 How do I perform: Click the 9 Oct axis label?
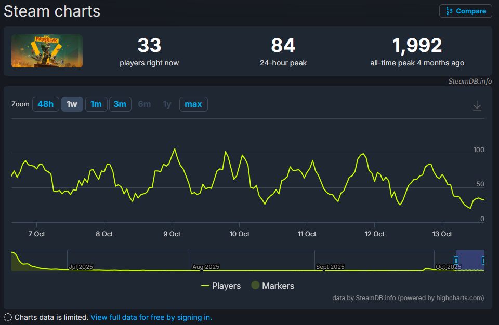pos(172,234)
